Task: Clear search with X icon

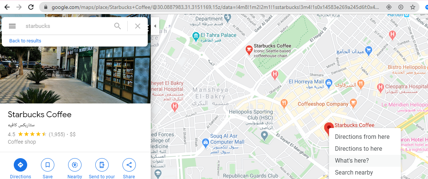Action: click(x=138, y=26)
